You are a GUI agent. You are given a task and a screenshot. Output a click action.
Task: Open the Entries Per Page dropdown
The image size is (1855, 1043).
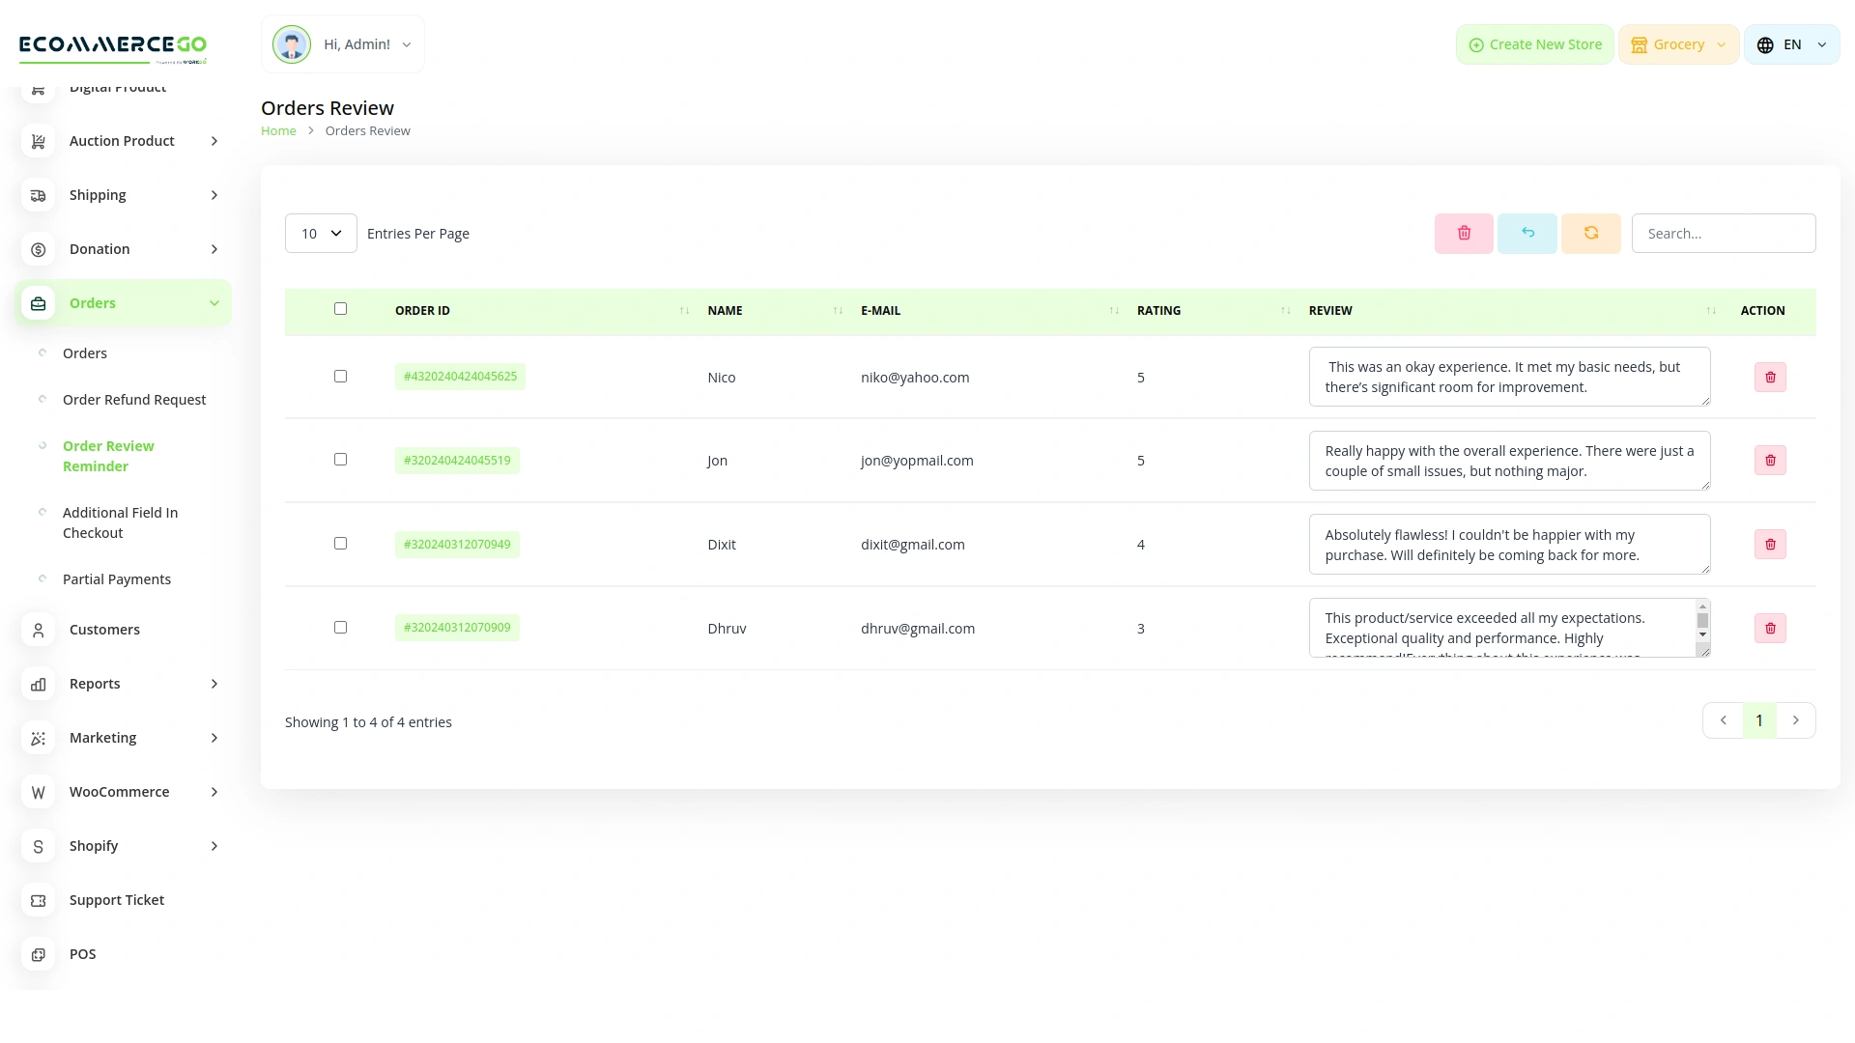[x=320, y=233]
